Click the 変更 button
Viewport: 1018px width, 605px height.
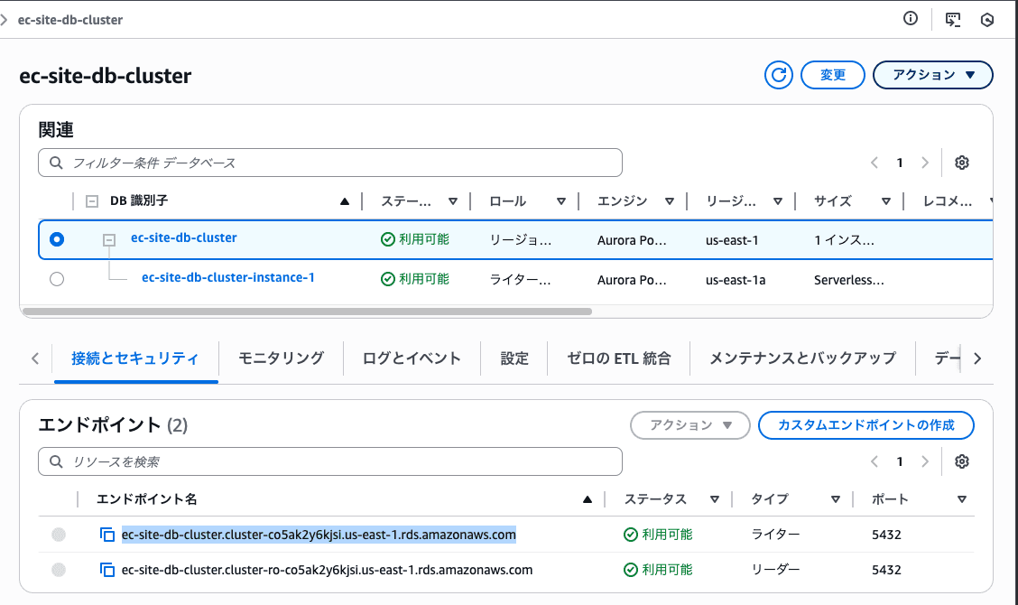(x=832, y=75)
